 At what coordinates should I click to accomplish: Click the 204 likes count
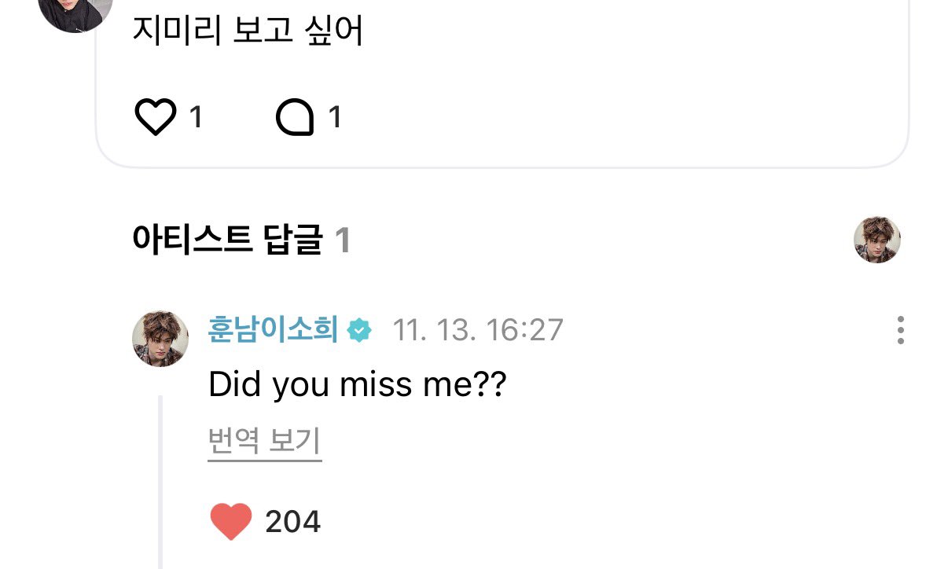(x=292, y=522)
